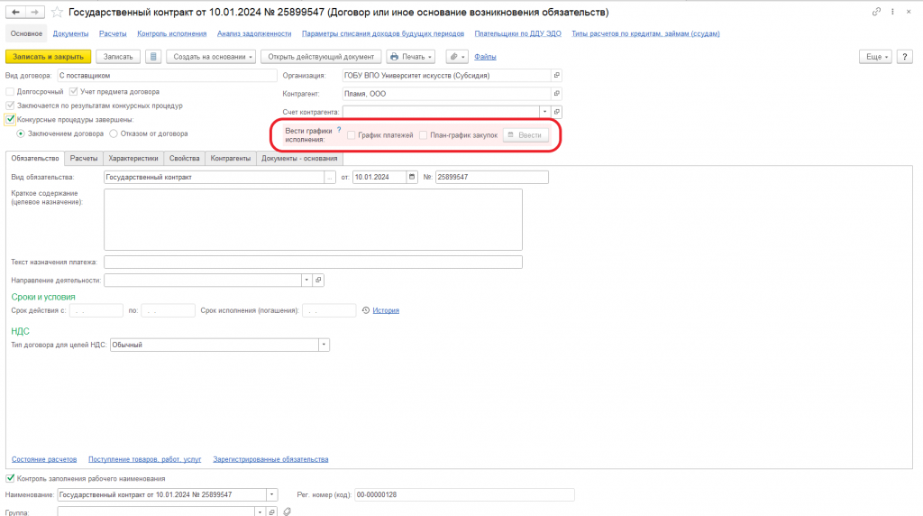923x516 pixels.
Task: Click inside the Текст назначения платежа field
Action: pos(313,263)
